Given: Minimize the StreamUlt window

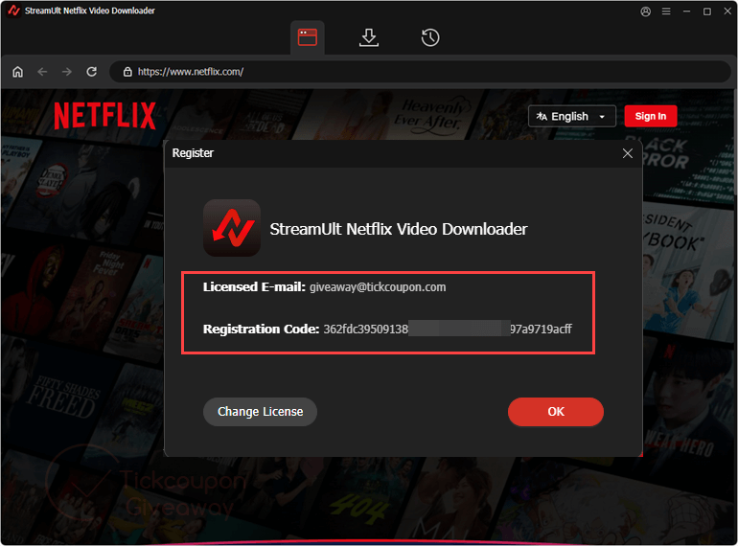Looking at the screenshot, I should [686, 11].
